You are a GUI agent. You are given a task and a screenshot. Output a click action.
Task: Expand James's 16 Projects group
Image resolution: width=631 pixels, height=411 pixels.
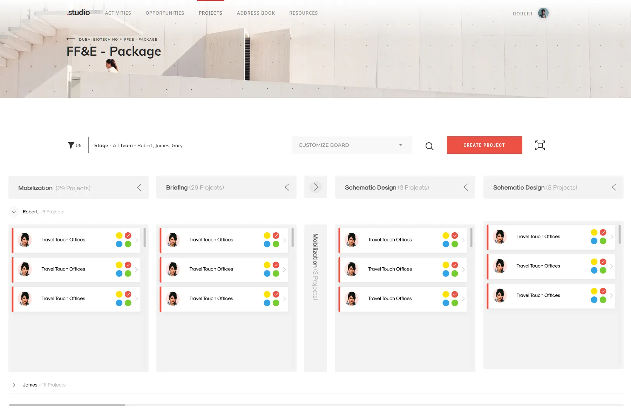tap(14, 385)
